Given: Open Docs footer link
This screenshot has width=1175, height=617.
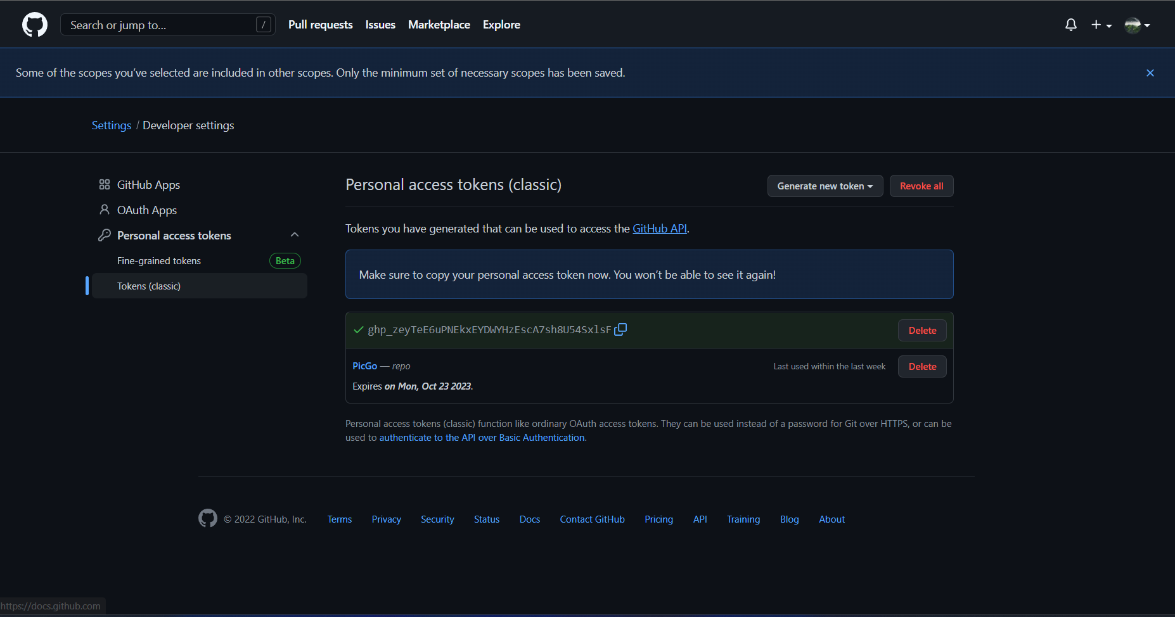Looking at the screenshot, I should click(530, 519).
